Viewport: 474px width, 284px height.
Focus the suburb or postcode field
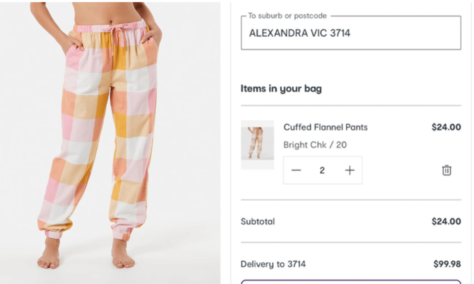coord(351,33)
